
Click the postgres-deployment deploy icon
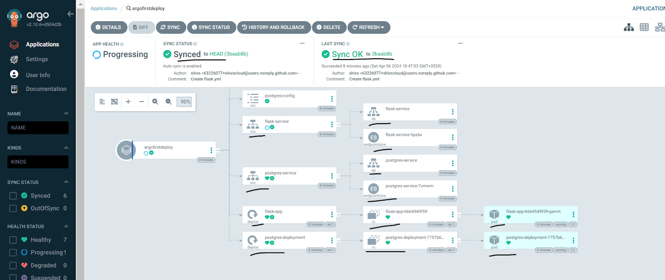tap(253, 240)
